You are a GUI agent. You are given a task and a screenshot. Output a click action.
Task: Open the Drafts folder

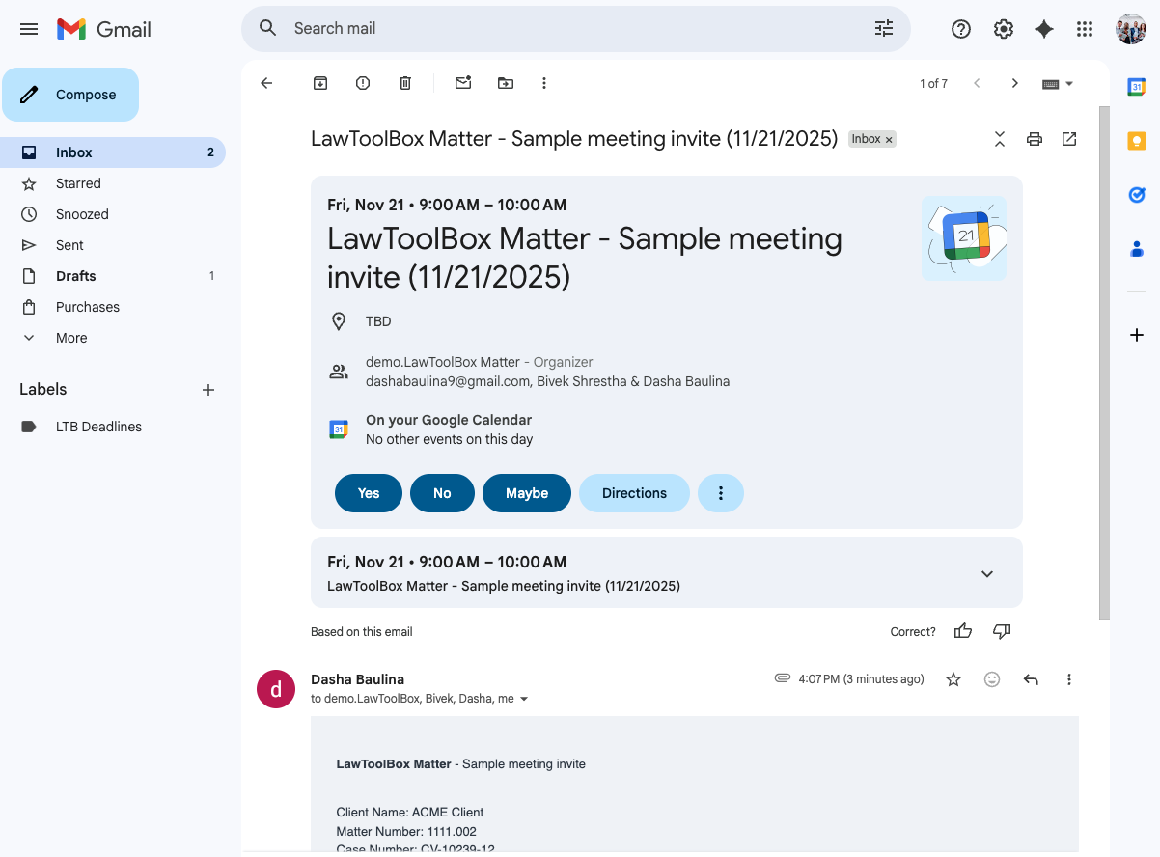(113, 276)
